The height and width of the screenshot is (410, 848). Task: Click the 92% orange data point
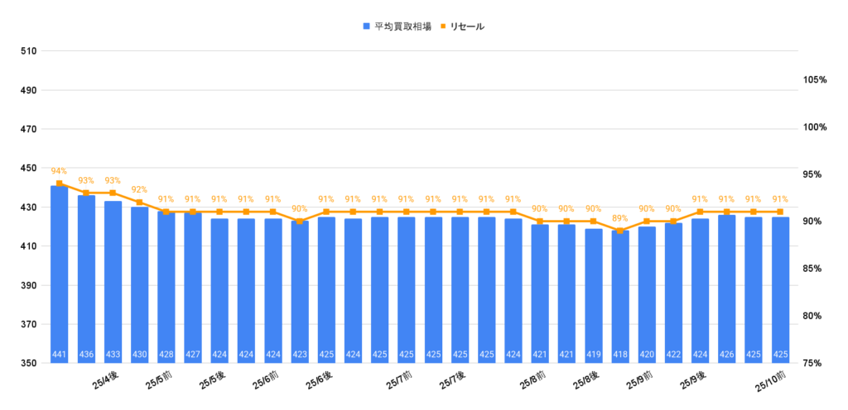point(139,203)
